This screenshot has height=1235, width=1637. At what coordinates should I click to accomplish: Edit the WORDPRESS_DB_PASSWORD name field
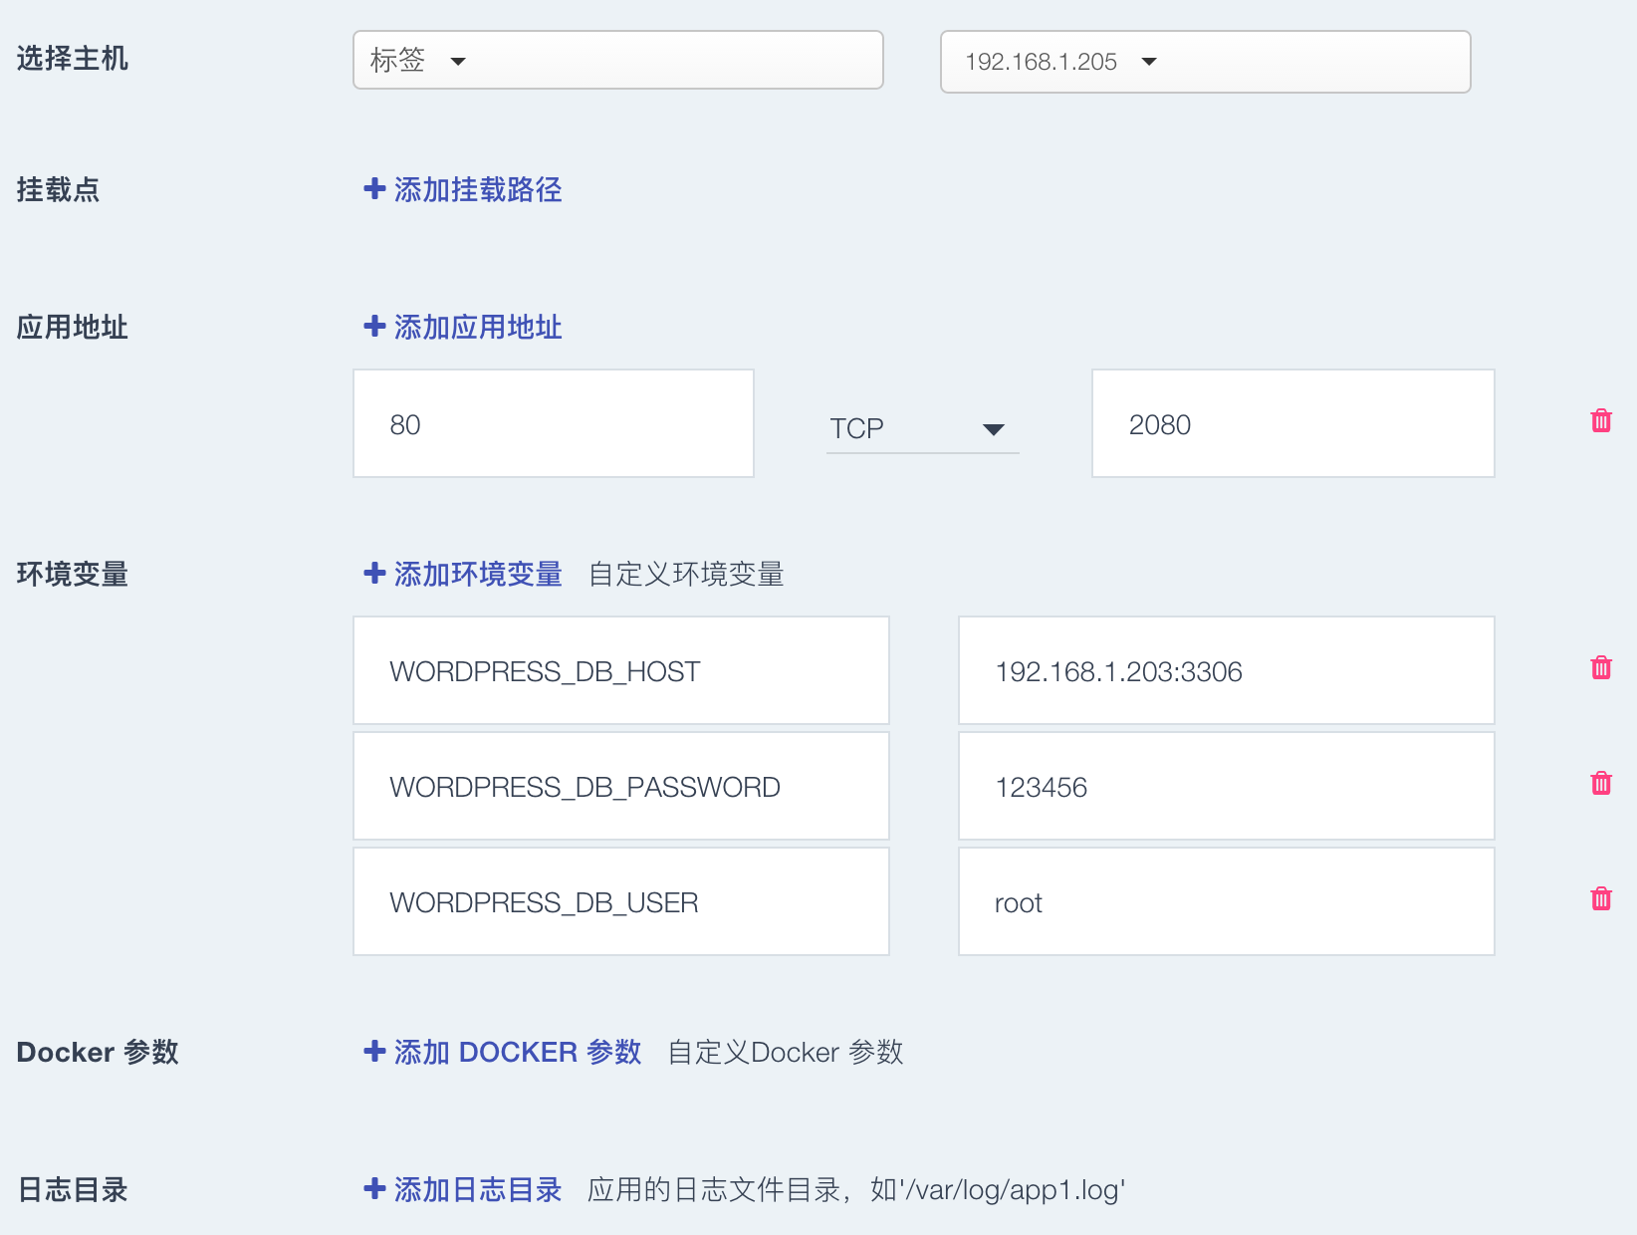pos(621,786)
